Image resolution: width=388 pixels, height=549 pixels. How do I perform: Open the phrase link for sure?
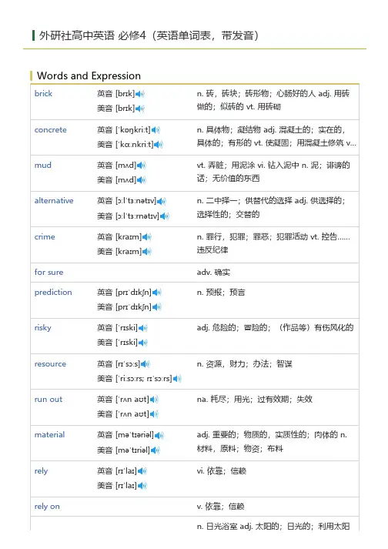click(48, 272)
